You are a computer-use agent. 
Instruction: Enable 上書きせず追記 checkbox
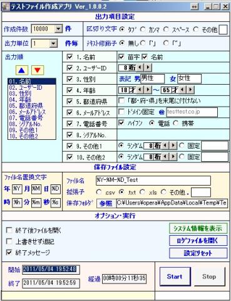click(x=9, y=241)
